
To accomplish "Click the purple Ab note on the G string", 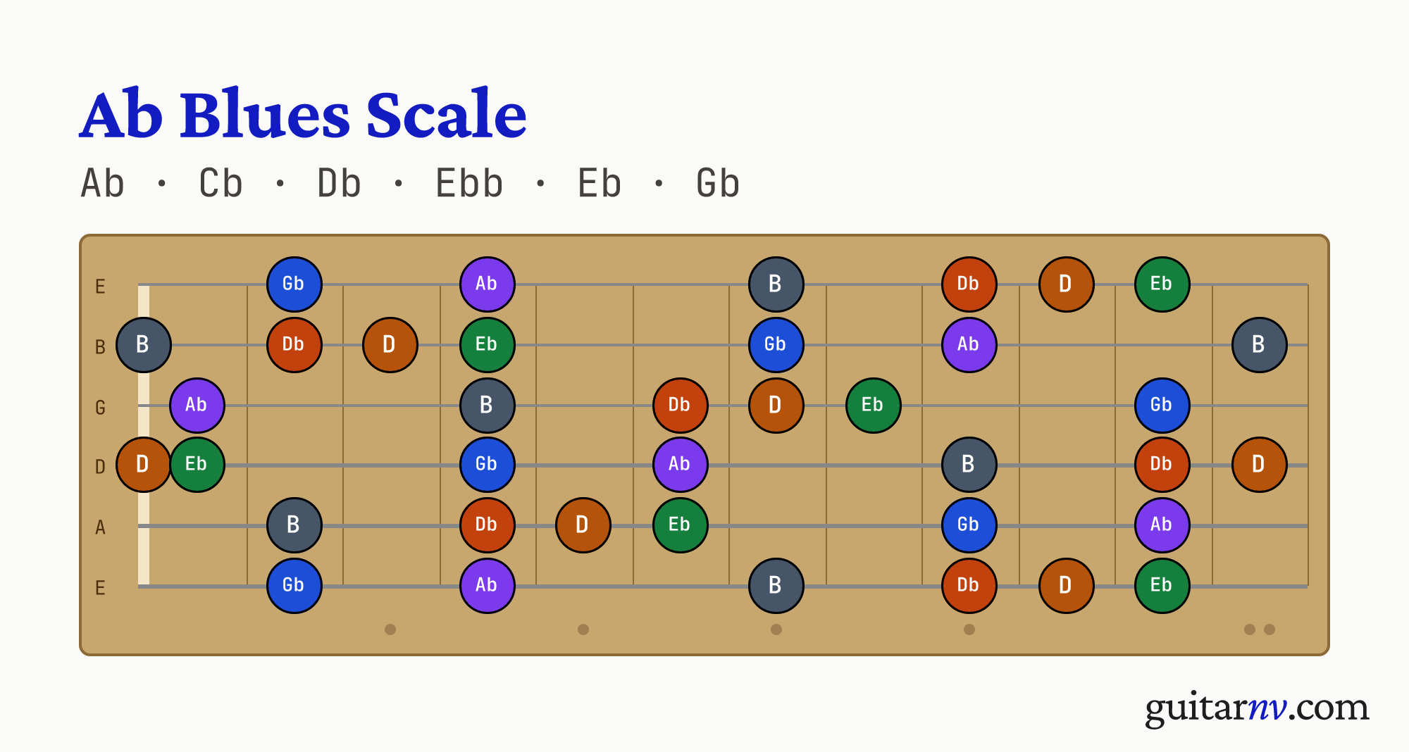I will pyautogui.click(x=197, y=405).
